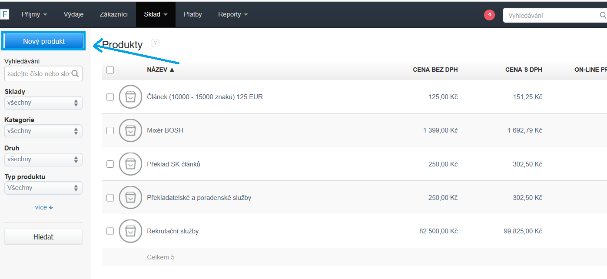The height and width of the screenshot is (279, 607).
Task: Toggle the select-all checkbox in table header
Action: pos(110,70)
